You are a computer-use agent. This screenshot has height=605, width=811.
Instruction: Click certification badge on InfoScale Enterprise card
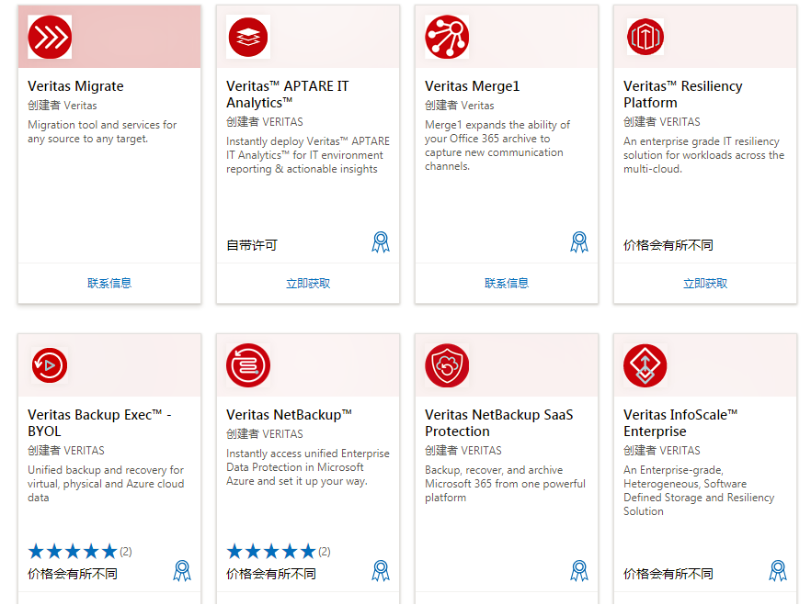coord(778,571)
